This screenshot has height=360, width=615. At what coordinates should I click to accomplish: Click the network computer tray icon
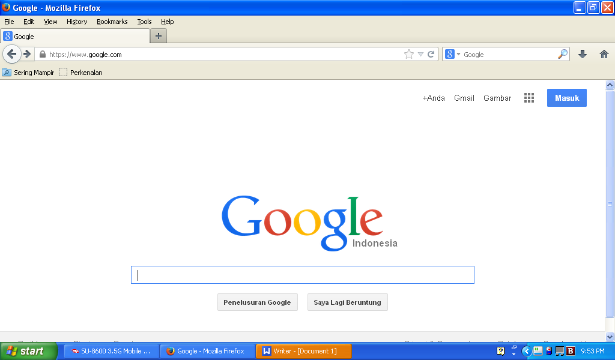560,351
